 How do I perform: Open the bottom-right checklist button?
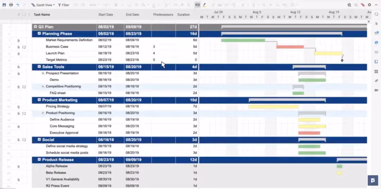click(373, 180)
